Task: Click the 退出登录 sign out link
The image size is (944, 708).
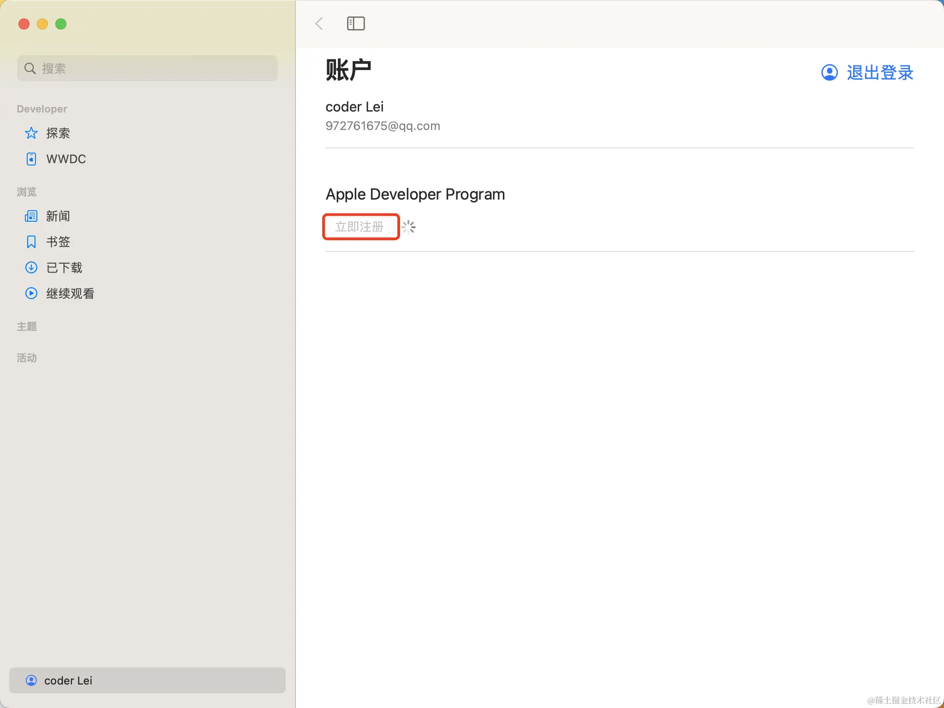Action: click(x=880, y=72)
